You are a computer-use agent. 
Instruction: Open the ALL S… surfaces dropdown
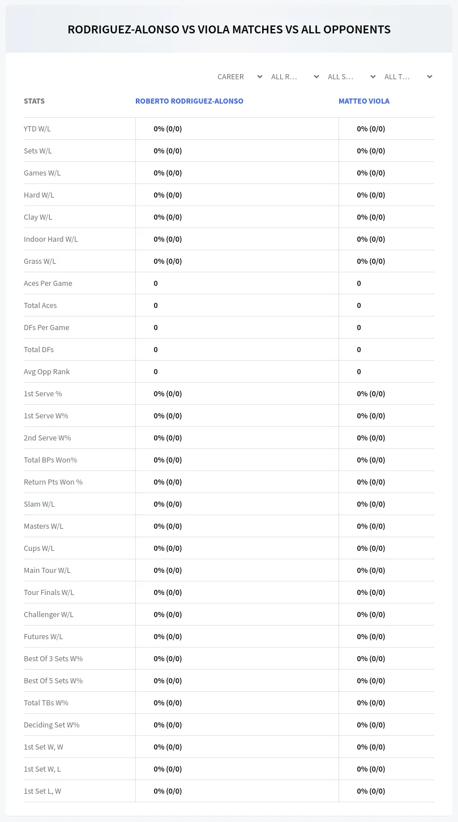(351, 76)
